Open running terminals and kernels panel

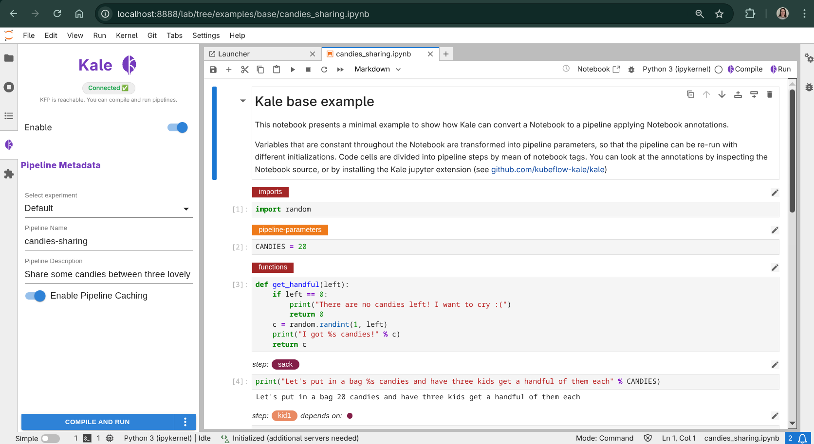click(x=9, y=87)
